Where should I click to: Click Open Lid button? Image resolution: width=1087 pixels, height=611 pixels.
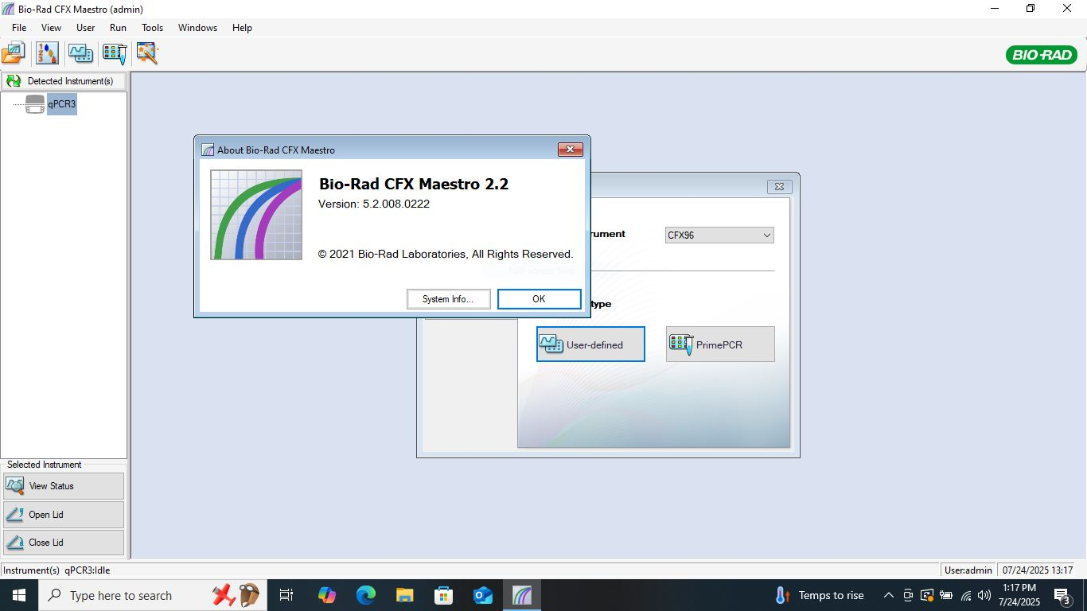pos(64,515)
